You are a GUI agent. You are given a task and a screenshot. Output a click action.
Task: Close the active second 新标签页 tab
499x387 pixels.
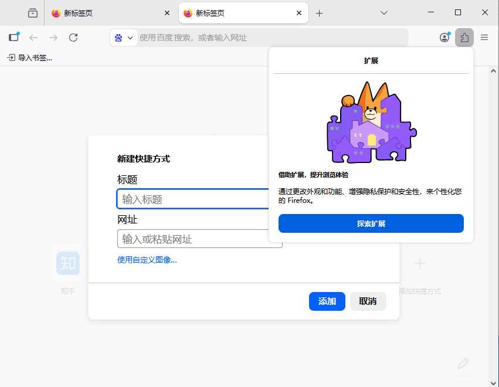pyautogui.click(x=299, y=13)
